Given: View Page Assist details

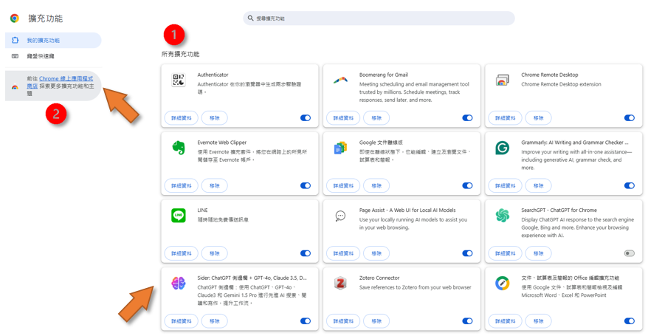Looking at the screenshot, I should click(343, 253).
